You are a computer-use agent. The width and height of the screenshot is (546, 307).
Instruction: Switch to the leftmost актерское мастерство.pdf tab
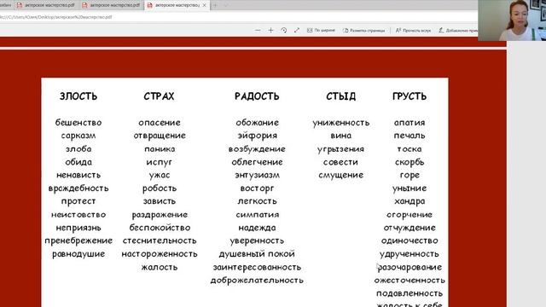(x=46, y=5)
